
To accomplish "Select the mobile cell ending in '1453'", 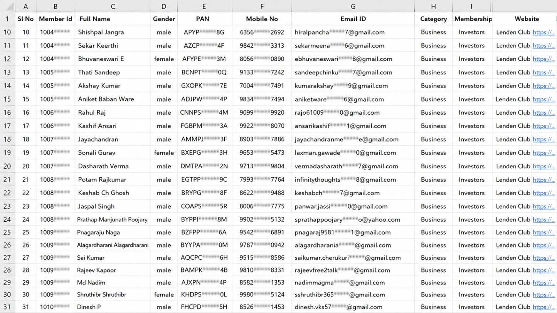I will click(262, 307).
